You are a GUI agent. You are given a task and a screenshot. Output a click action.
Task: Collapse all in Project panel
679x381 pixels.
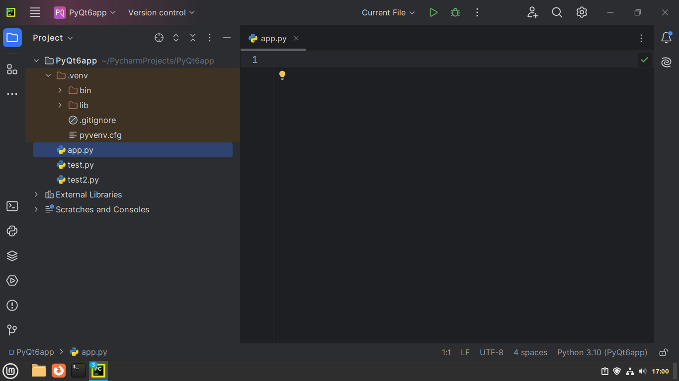tap(193, 38)
